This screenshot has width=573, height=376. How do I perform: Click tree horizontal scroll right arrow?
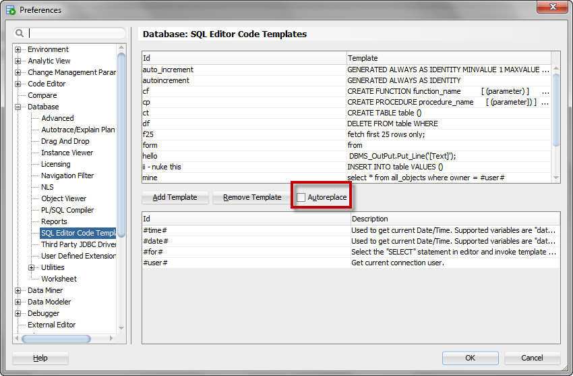click(111, 339)
